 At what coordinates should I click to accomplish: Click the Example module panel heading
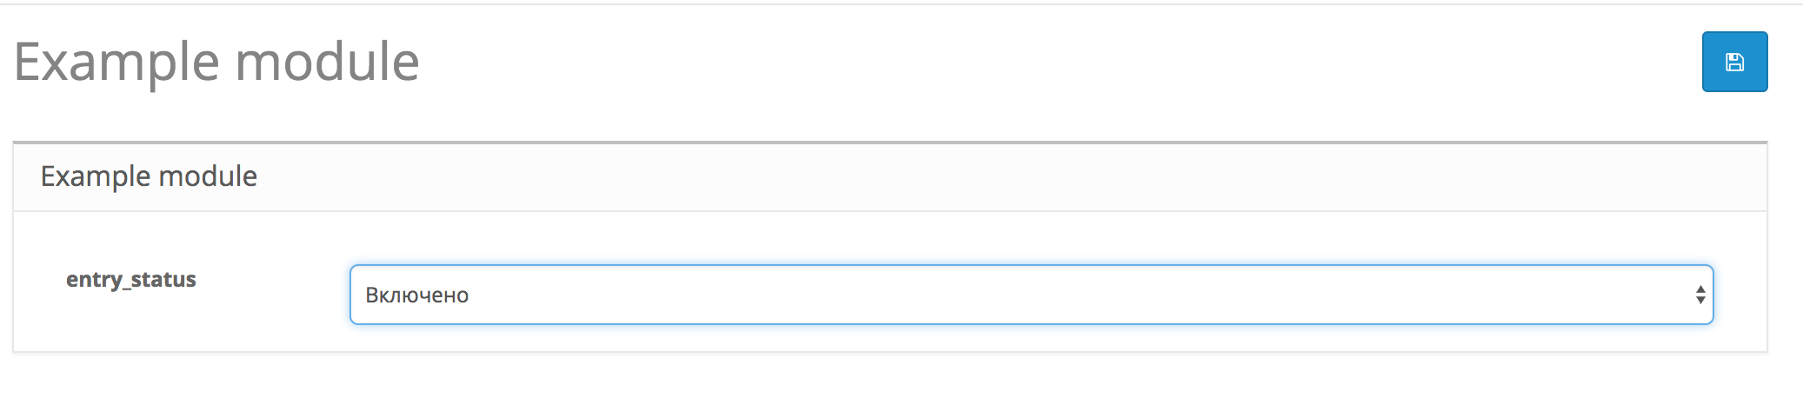coord(149,176)
